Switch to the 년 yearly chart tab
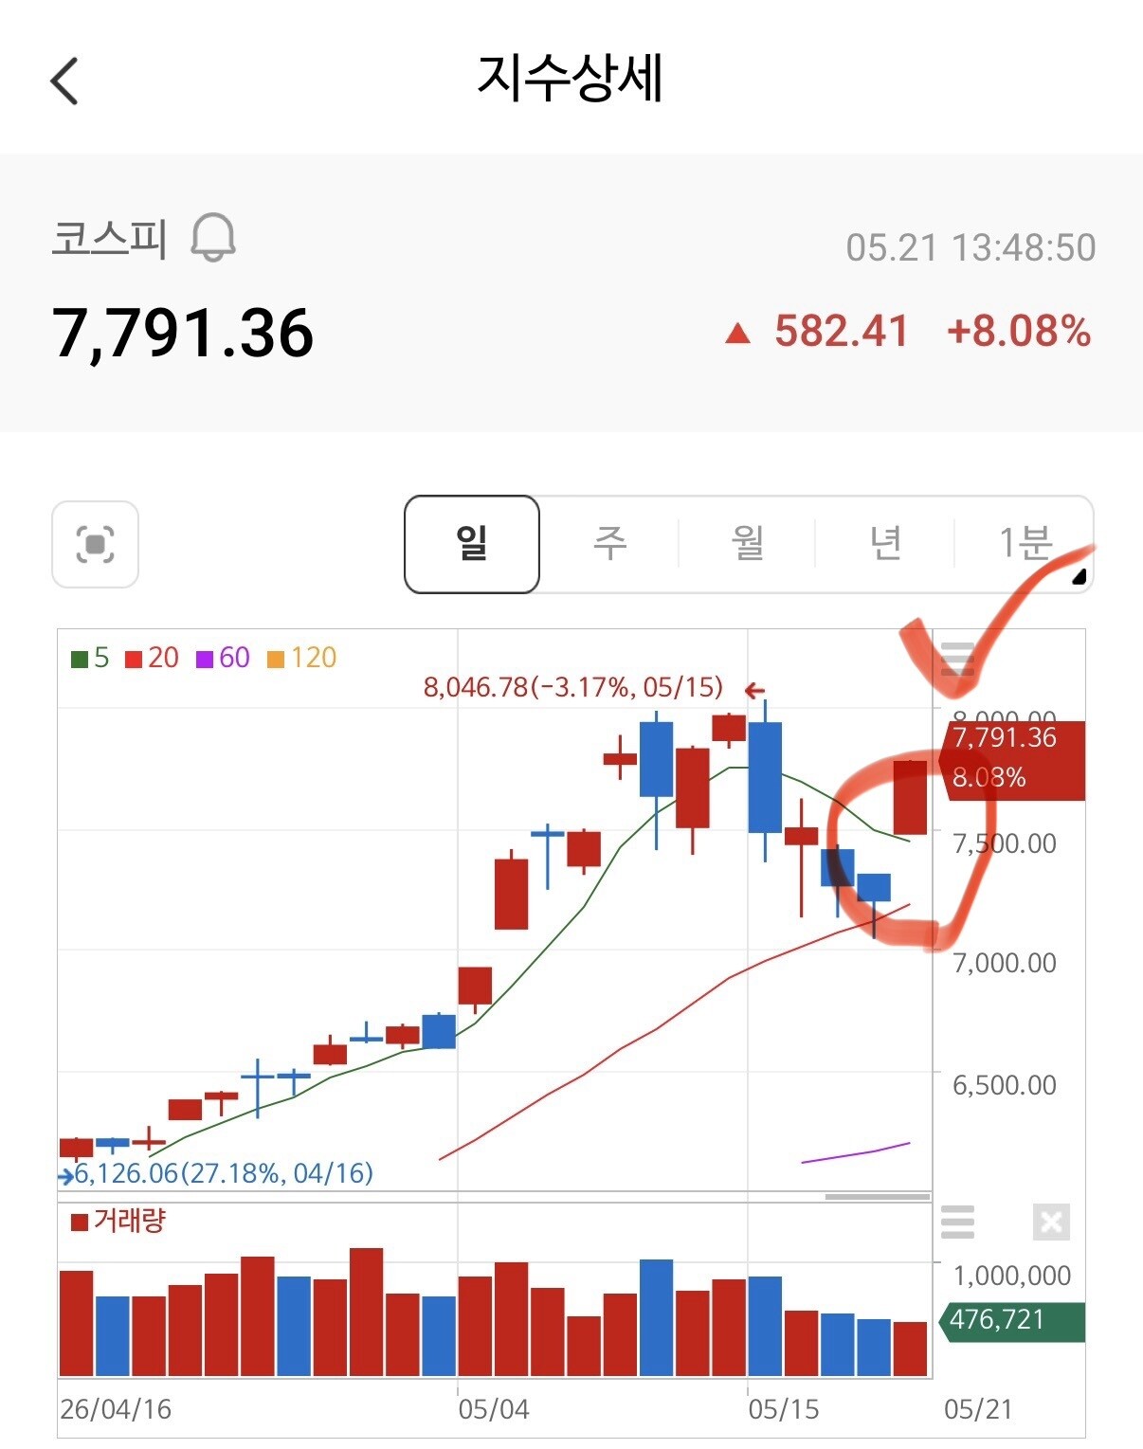 click(885, 544)
